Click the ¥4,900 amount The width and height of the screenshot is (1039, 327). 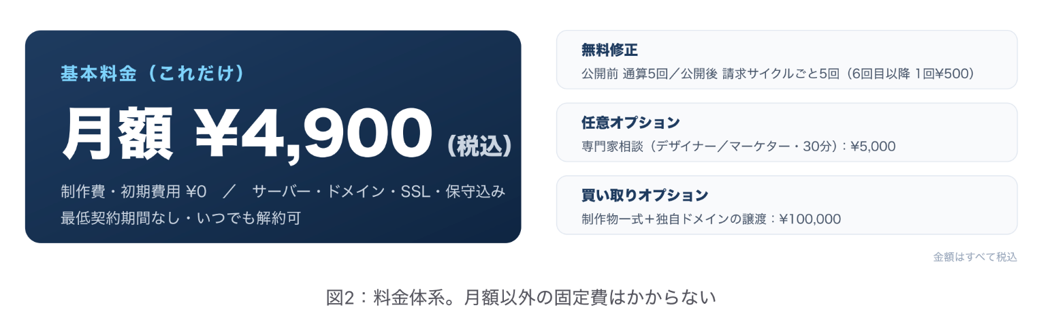(x=314, y=134)
